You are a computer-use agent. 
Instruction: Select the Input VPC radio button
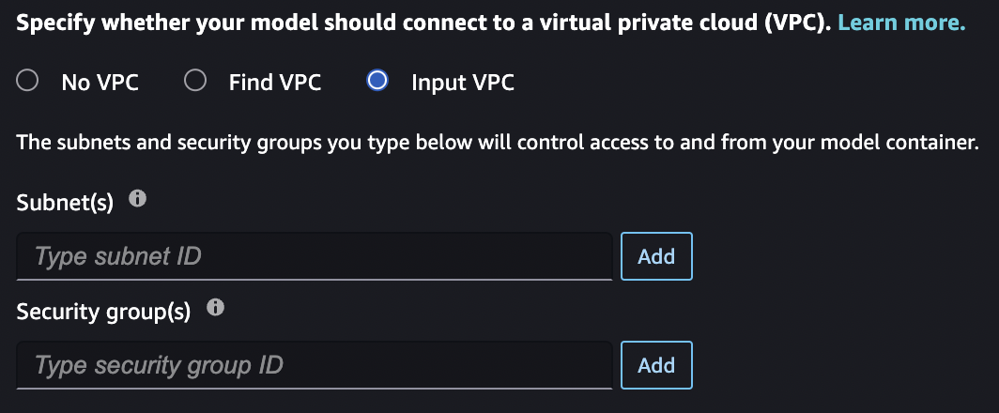(377, 82)
